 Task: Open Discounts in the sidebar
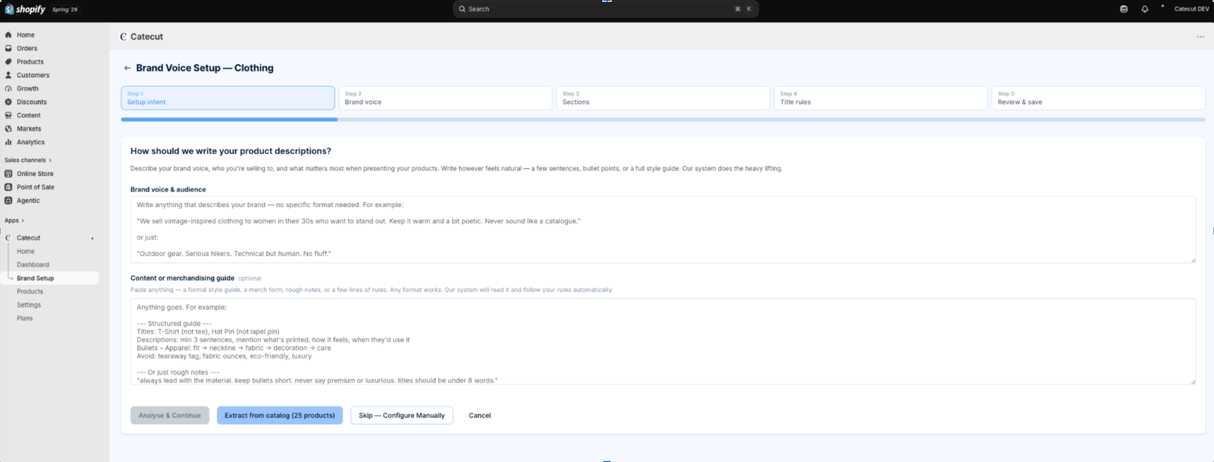32,102
